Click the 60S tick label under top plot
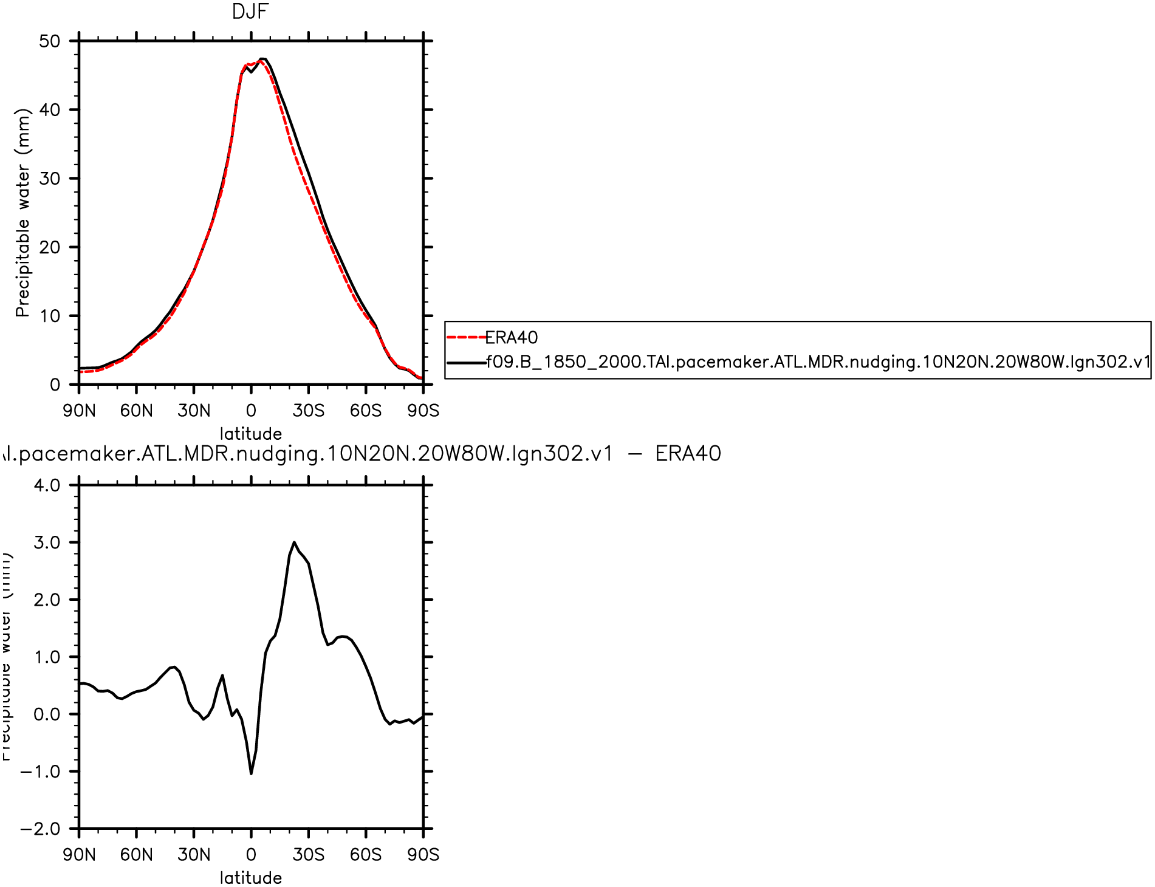 [x=366, y=411]
